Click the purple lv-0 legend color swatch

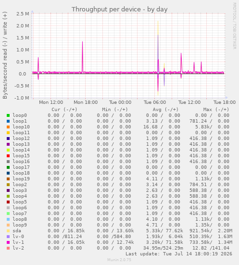coord(8,237)
